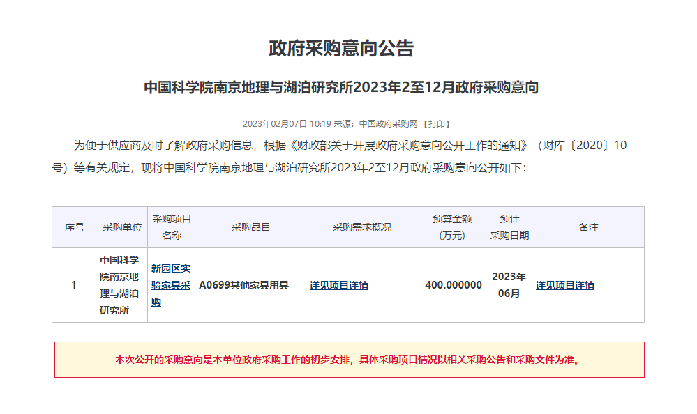This screenshot has width=697, height=414.
Task: Open 详见项目详情 link in 采购需求概况 column
Action: click(x=338, y=285)
